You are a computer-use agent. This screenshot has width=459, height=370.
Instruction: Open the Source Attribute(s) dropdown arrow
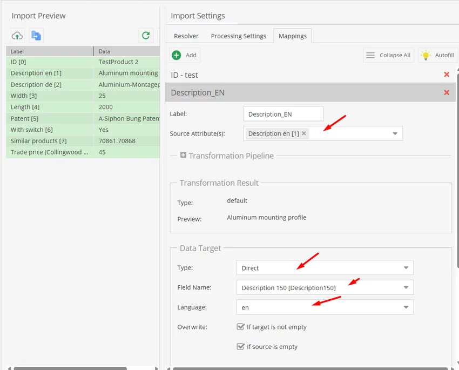click(x=395, y=133)
